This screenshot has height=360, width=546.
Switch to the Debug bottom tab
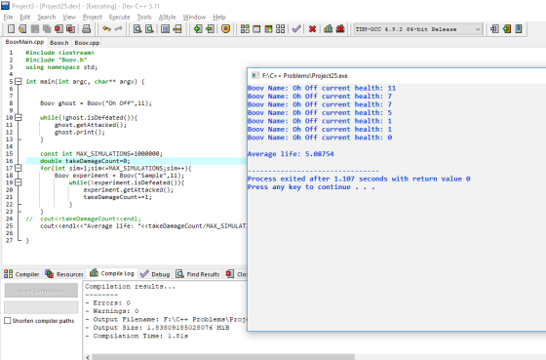(x=155, y=274)
